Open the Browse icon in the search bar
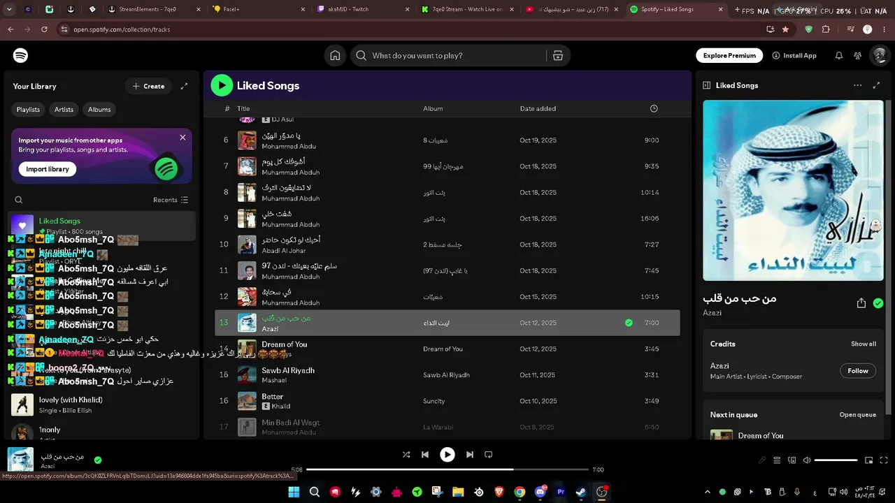895x503 pixels. tap(558, 56)
